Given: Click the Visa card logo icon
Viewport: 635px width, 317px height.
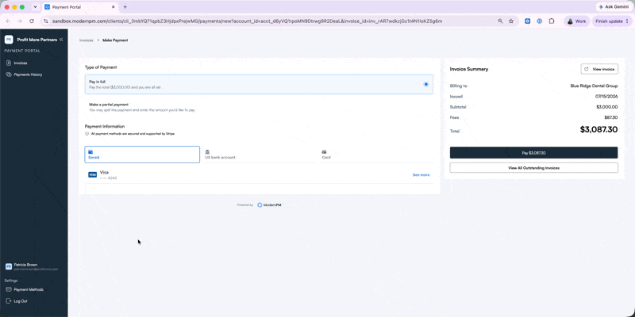Looking at the screenshot, I should (x=92, y=174).
